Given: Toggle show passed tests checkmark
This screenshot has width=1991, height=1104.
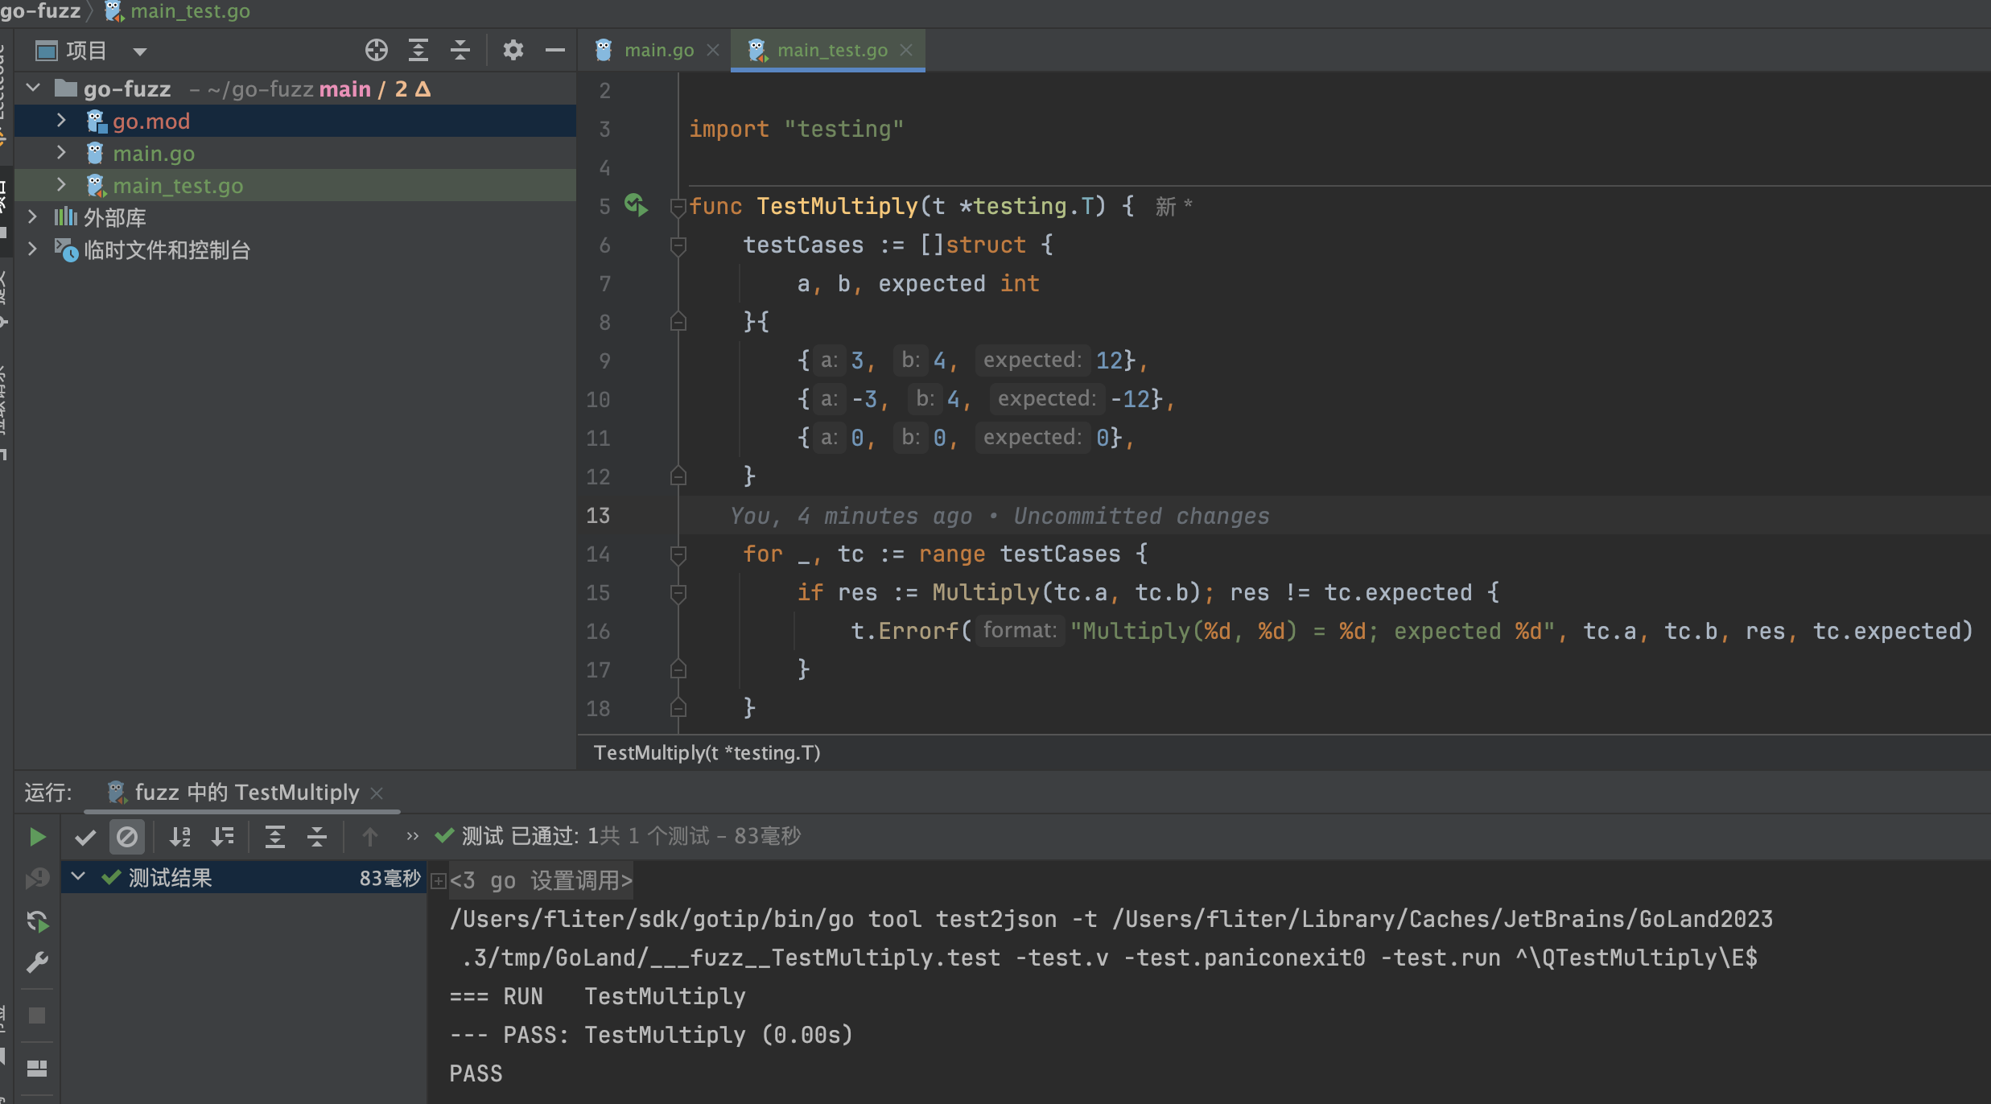Looking at the screenshot, I should [85, 837].
